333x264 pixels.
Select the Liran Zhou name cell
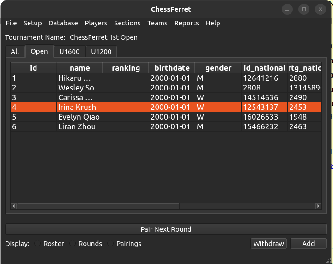79,127
